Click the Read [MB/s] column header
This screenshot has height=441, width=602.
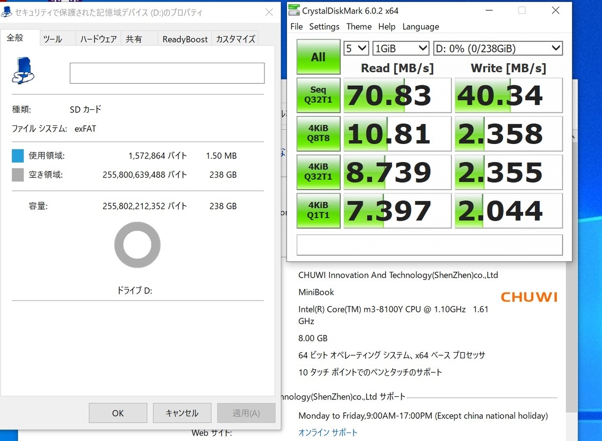point(397,68)
